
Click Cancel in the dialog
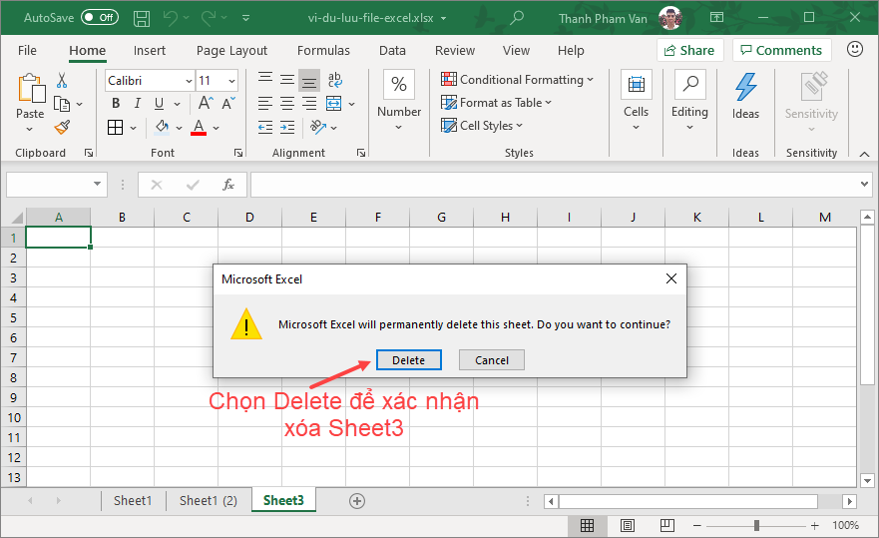tap(492, 360)
